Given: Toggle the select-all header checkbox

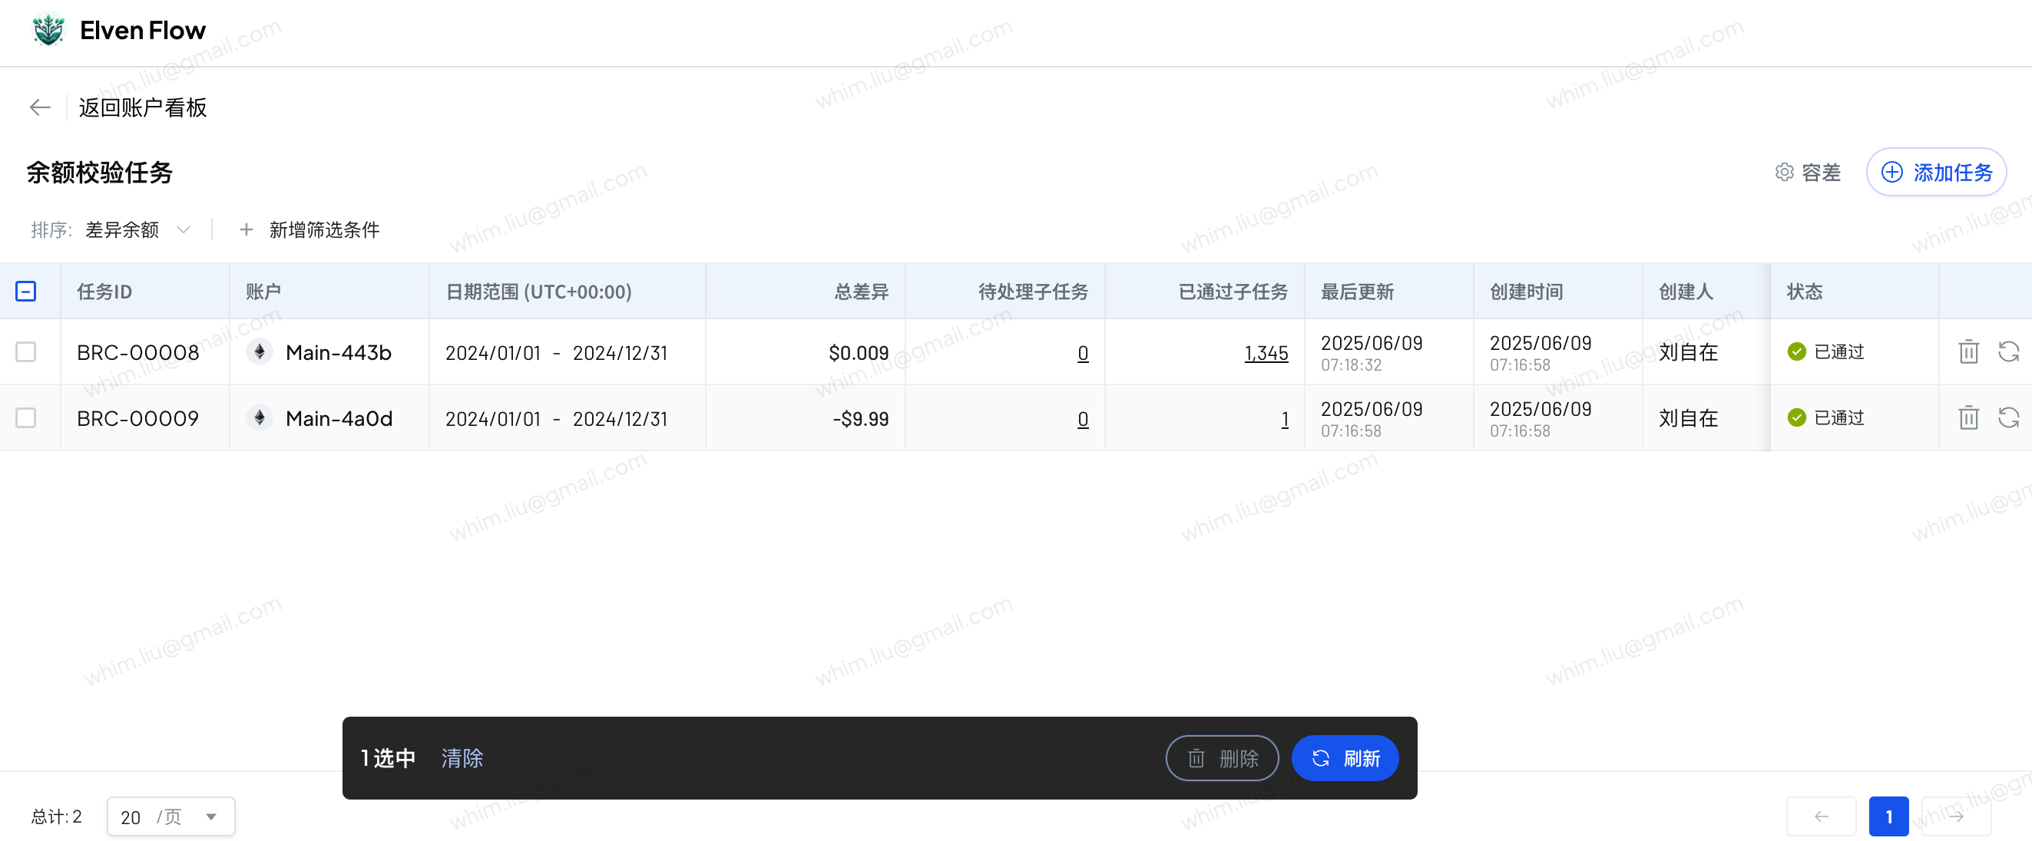Looking at the screenshot, I should pos(26,292).
